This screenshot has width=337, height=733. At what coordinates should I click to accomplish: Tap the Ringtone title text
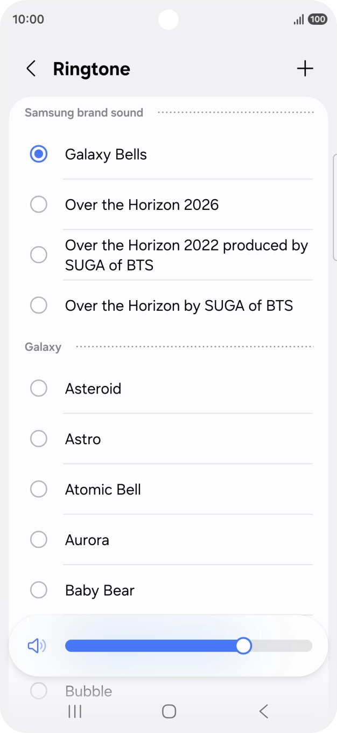pyautogui.click(x=92, y=69)
